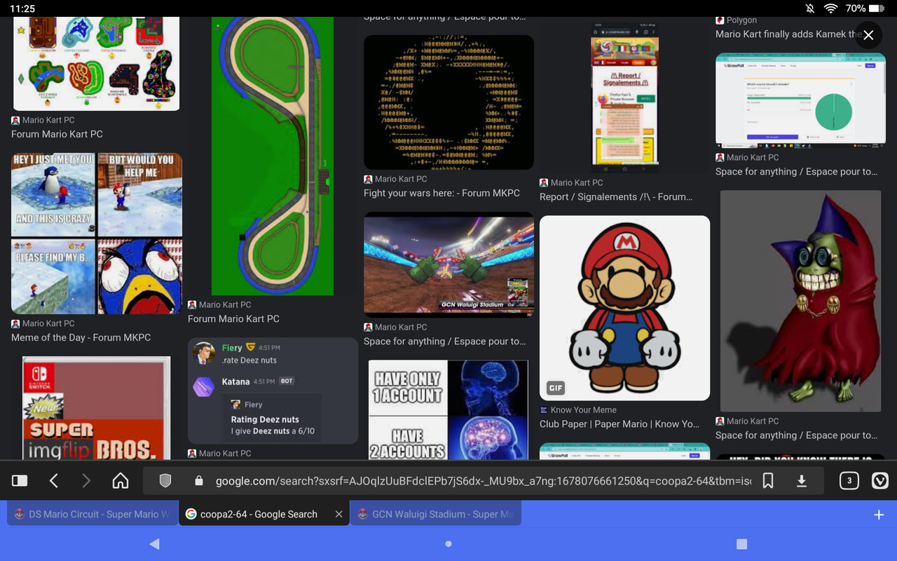Open the red-cloaked creature image
The image size is (897, 561).
800,301
